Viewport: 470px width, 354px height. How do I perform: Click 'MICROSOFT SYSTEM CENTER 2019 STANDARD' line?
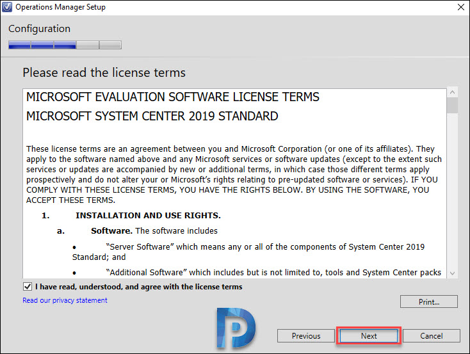pos(152,117)
